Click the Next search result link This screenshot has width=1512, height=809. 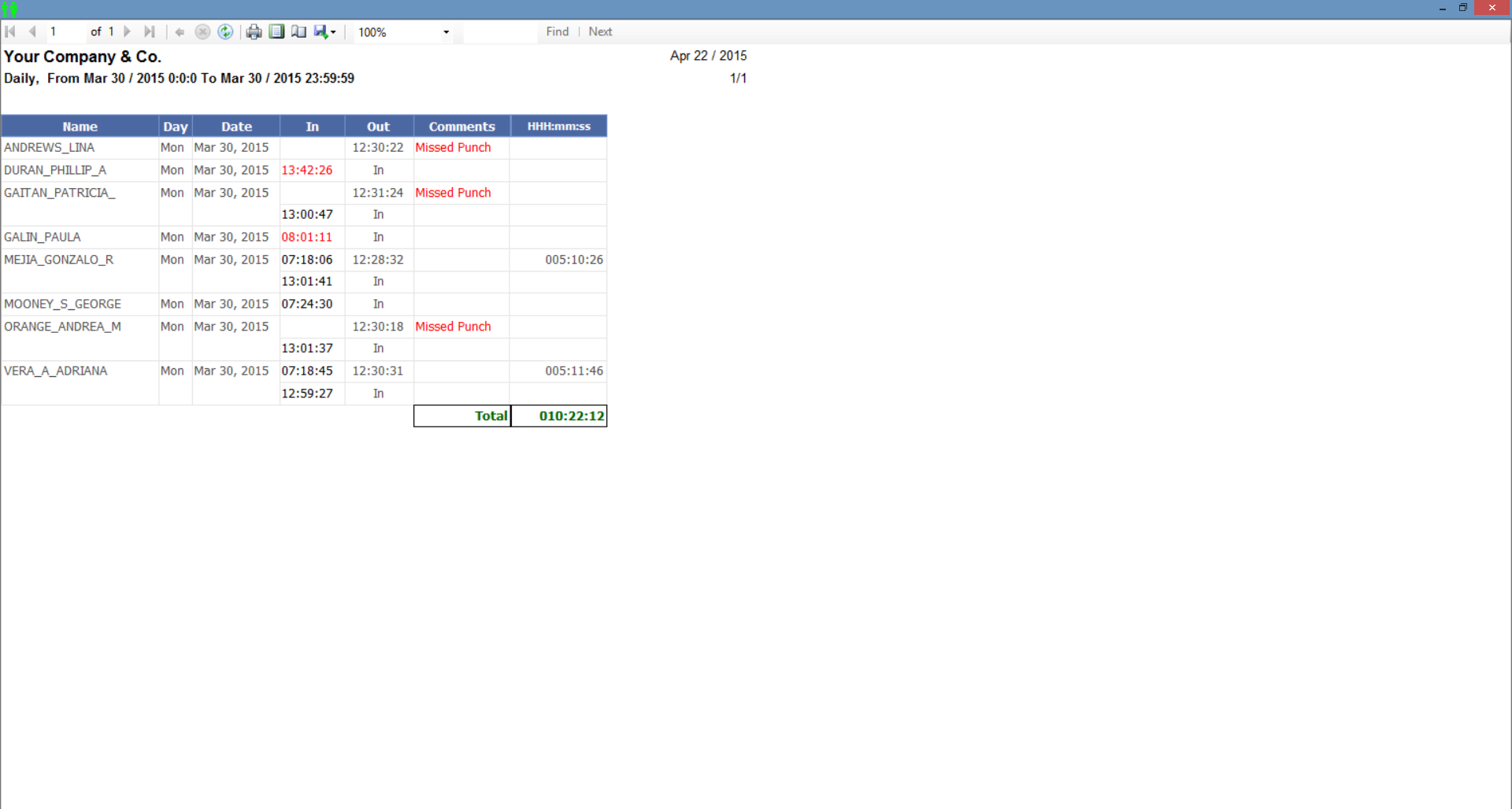point(600,31)
